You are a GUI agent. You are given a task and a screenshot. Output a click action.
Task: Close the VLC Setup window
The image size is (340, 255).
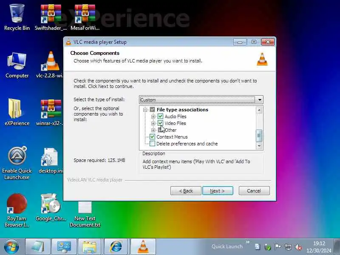[x=268, y=42]
